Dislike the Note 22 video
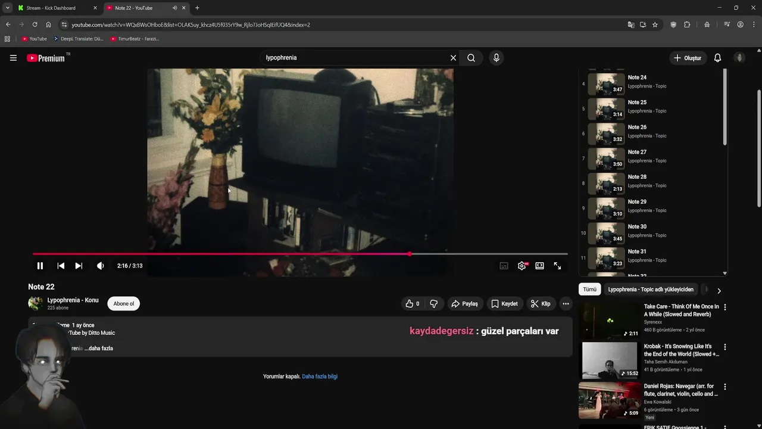 point(433,304)
